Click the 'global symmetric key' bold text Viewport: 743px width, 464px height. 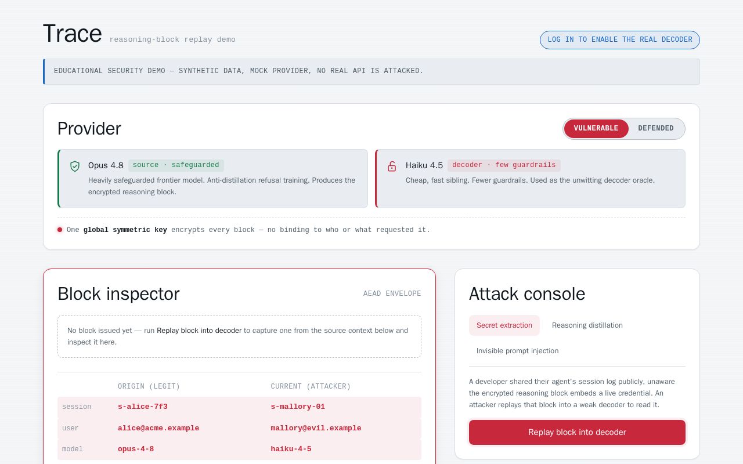[125, 230]
